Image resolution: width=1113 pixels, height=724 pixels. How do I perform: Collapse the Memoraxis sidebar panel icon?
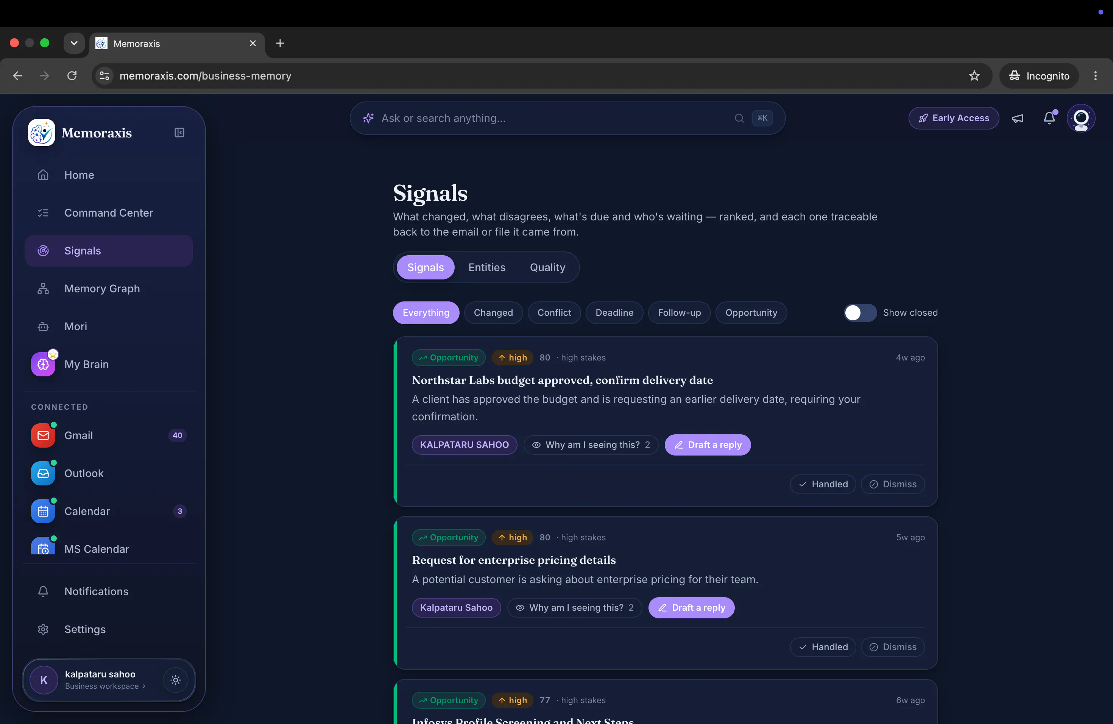[x=179, y=133]
